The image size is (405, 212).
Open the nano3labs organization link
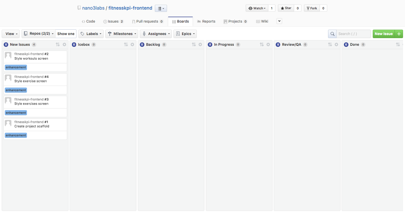tap(93, 8)
